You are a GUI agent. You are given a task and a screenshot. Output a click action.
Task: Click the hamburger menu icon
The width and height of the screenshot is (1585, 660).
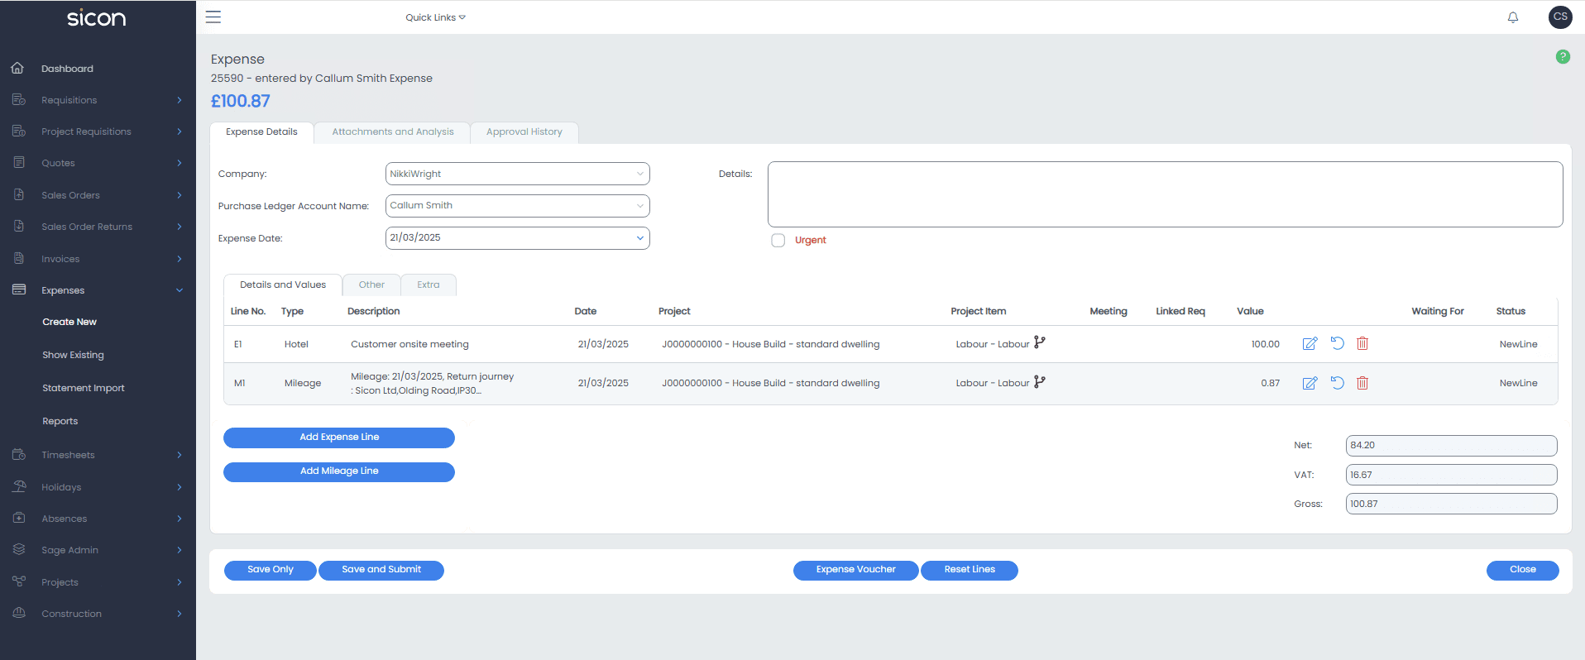[213, 17]
